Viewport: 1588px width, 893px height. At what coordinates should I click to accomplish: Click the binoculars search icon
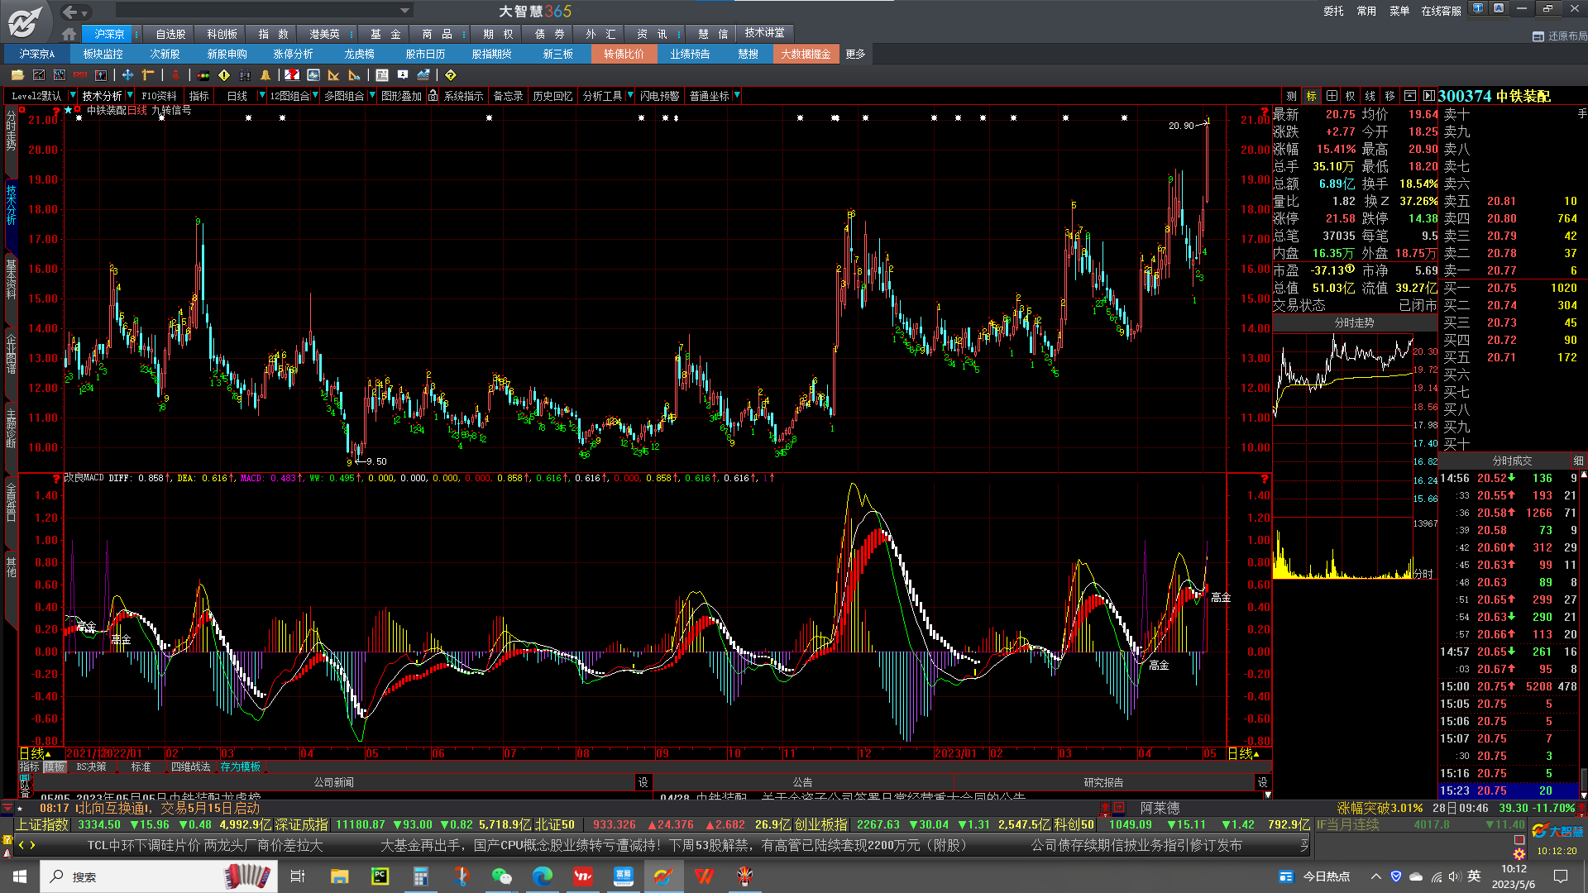click(x=245, y=75)
